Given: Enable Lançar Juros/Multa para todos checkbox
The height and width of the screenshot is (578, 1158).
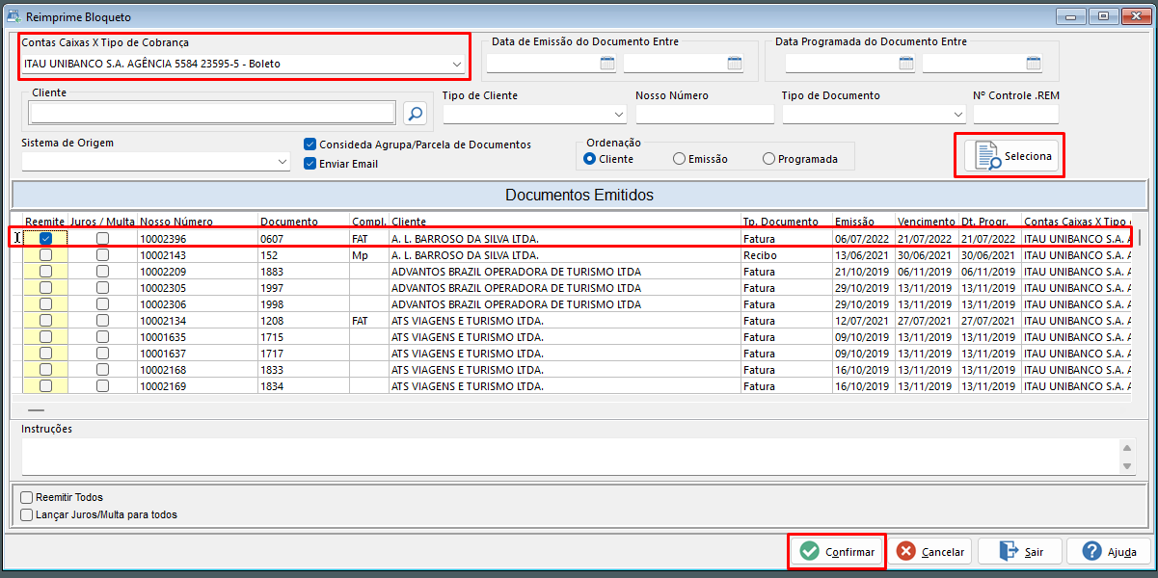Looking at the screenshot, I should 26,515.
